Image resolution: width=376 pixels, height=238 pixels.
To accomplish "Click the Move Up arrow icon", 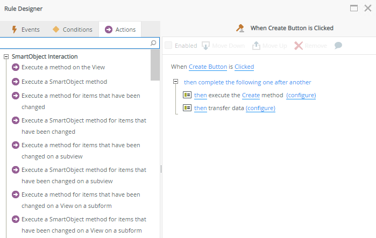I will coord(256,46).
